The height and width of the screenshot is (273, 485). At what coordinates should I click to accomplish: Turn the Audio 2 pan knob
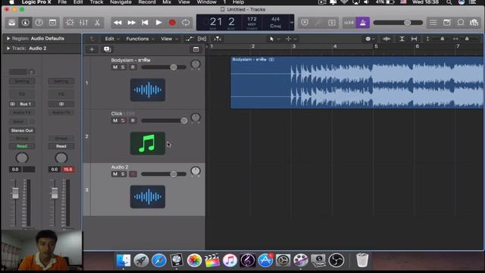tap(196, 171)
